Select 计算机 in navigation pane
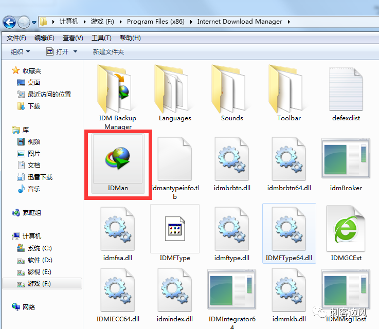 click(26, 236)
